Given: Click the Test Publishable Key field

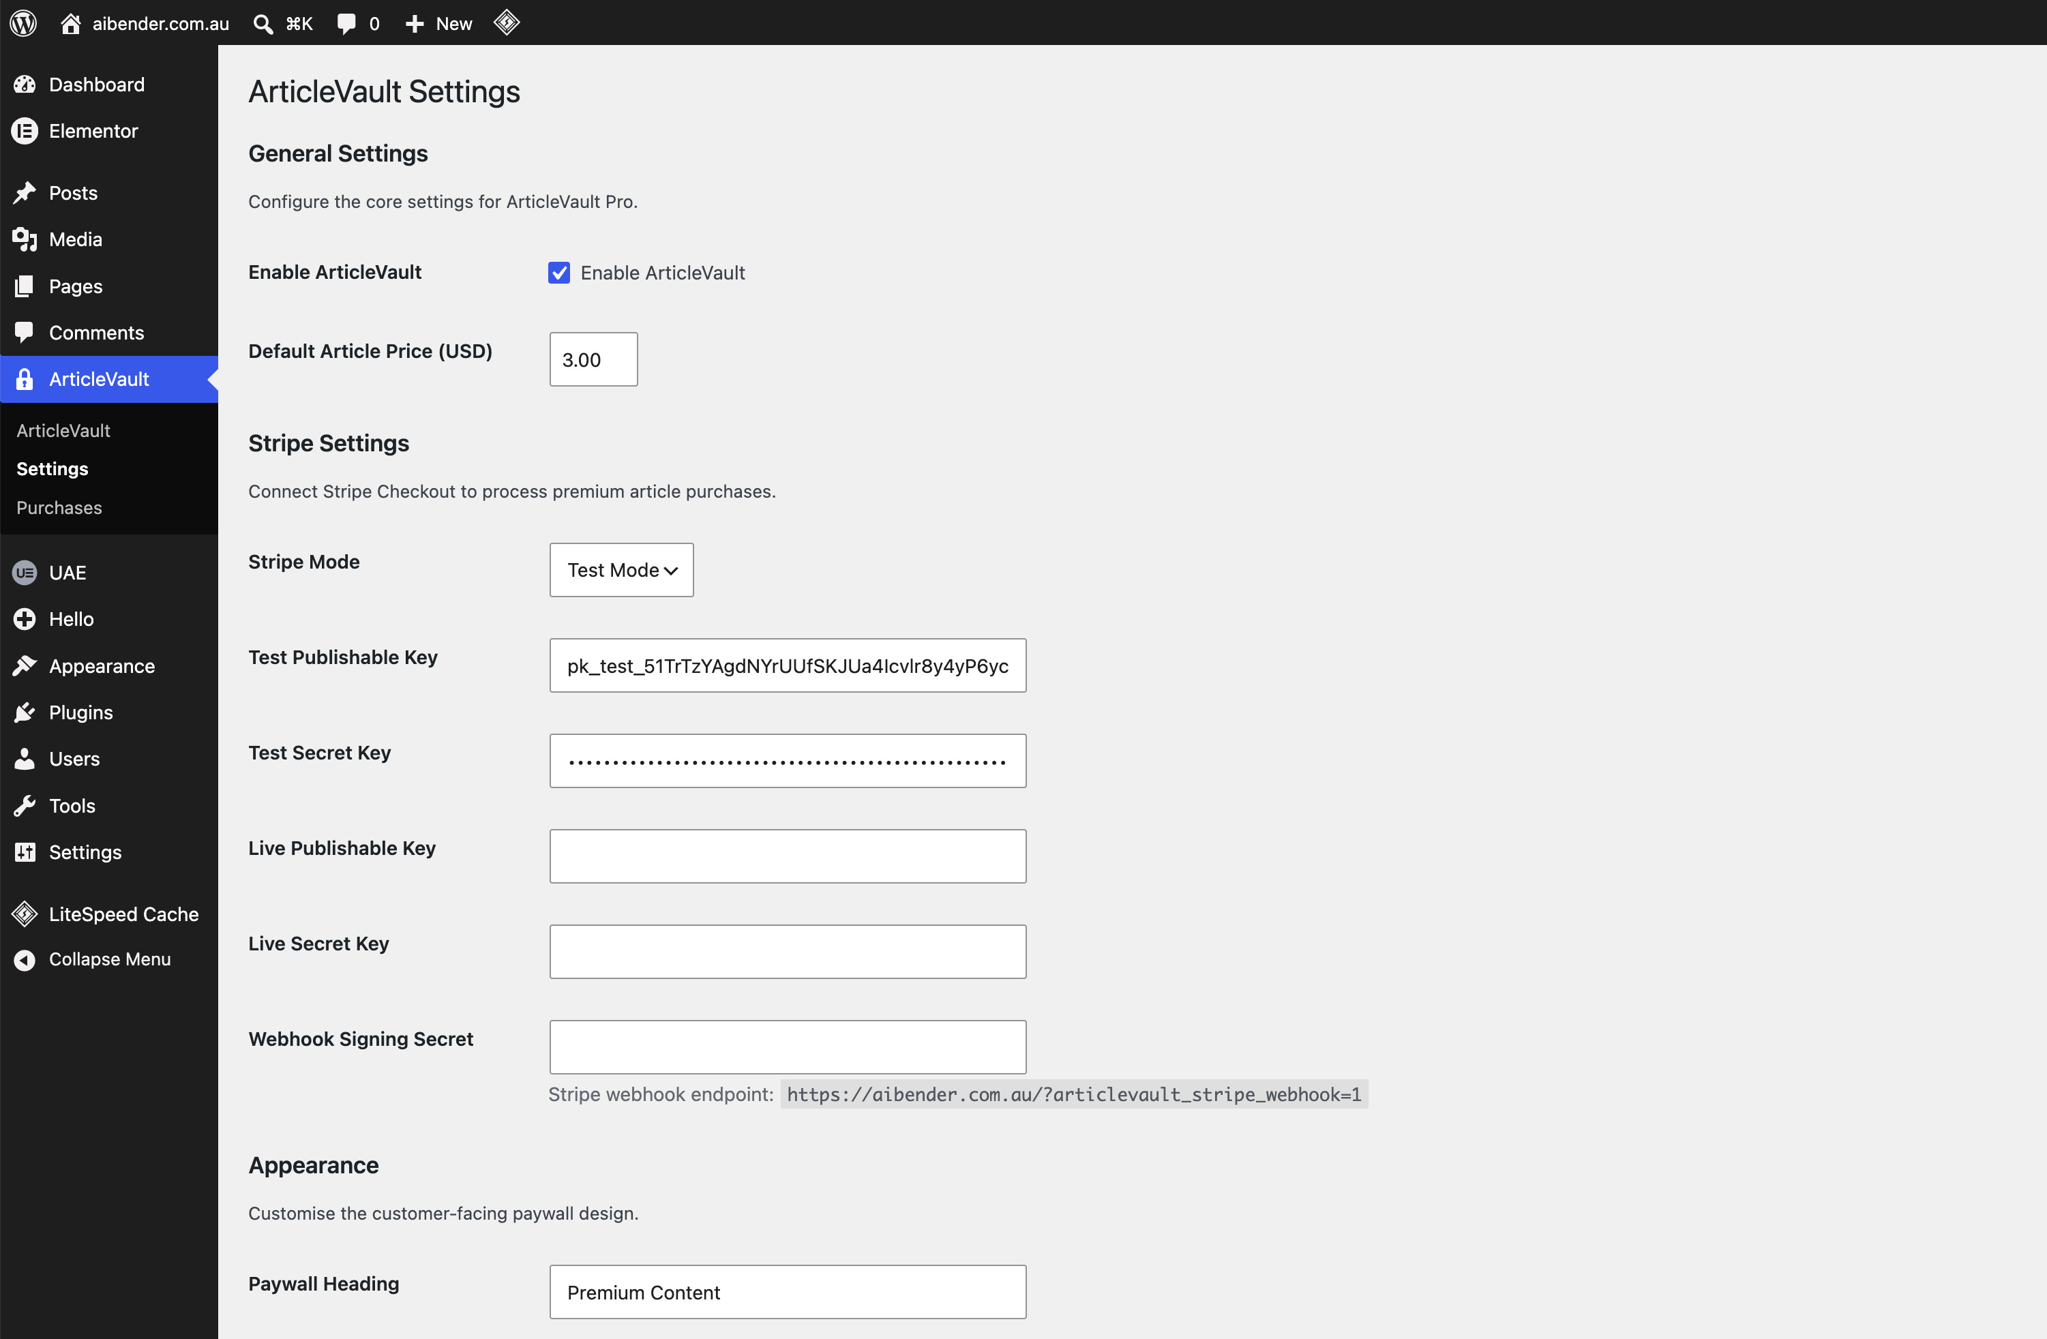Looking at the screenshot, I should coord(788,665).
